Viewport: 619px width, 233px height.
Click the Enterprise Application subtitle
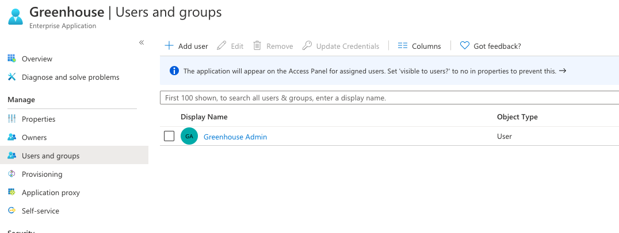(x=63, y=26)
